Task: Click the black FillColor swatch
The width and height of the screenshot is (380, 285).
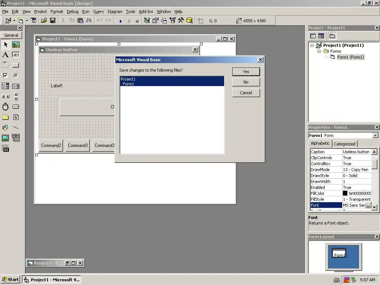Action: pos(345,193)
